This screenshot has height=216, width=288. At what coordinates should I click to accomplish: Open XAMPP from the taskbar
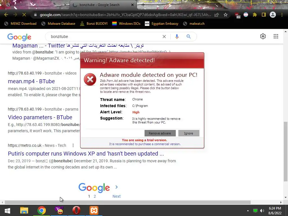point(94,210)
